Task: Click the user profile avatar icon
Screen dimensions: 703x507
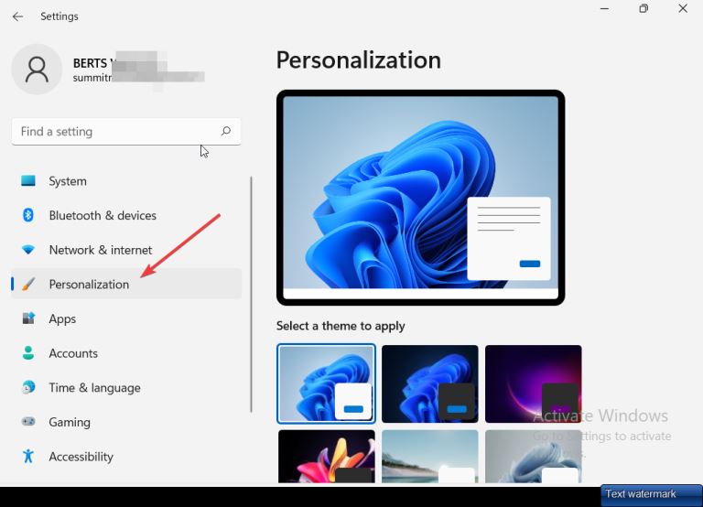Action: (x=37, y=69)
